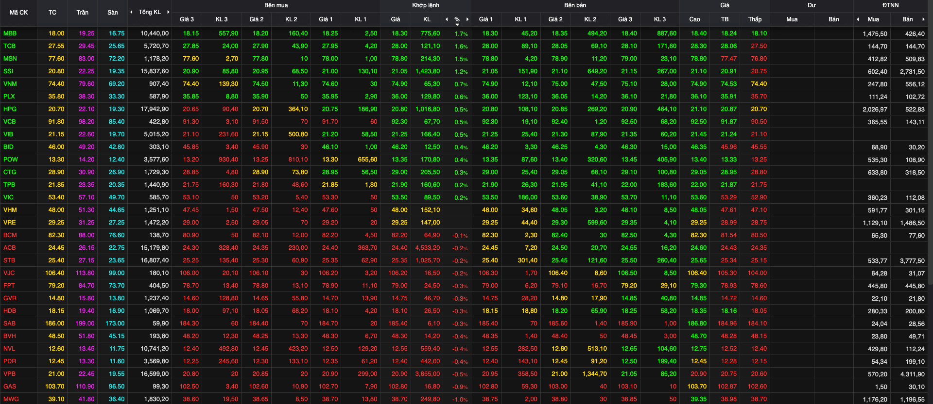Open NVL stock symbol

point(9,349)
